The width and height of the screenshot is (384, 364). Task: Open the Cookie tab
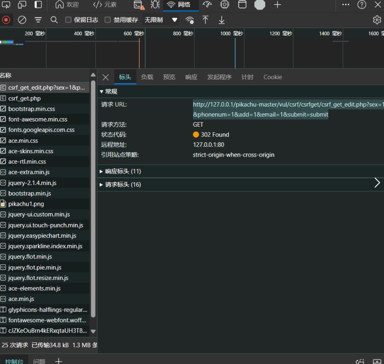pyautogui.click(x=272, y=77)
